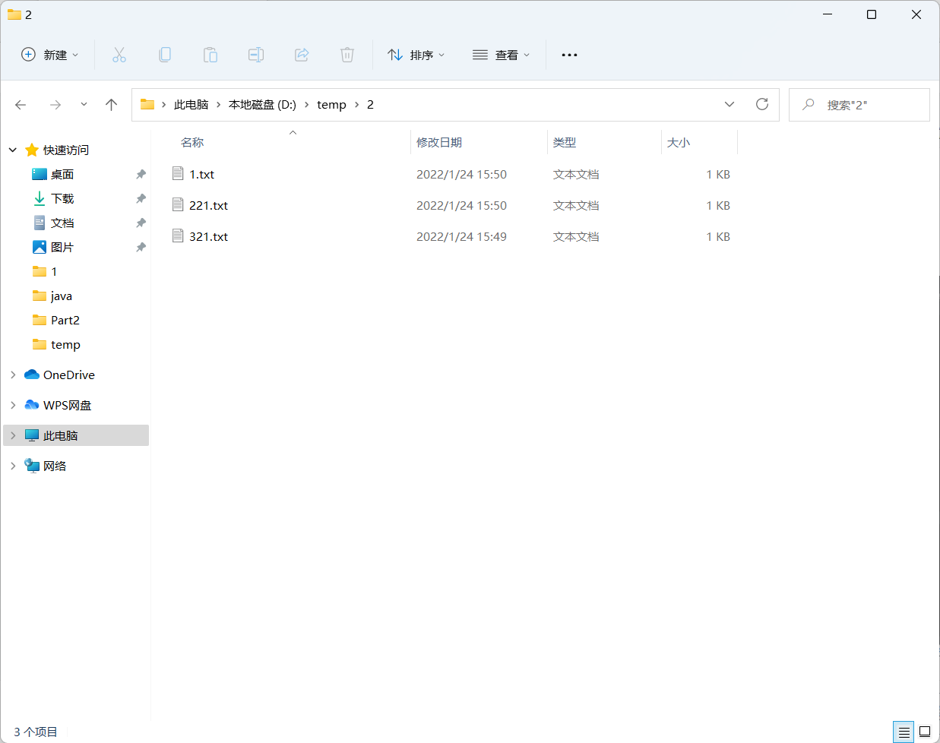Screen dimensions: 940x743
Task: Click the Paste icon
Action: [x=210, y=54]
